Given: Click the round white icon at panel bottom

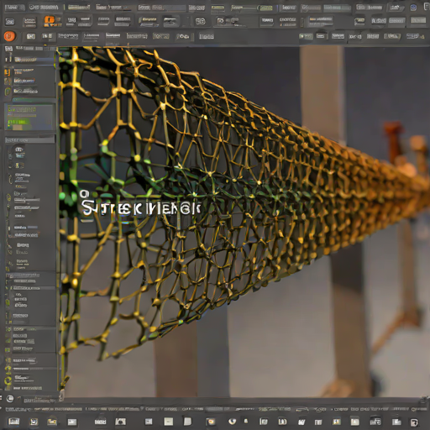Looking at the screenshot, I should click(10, 398).
